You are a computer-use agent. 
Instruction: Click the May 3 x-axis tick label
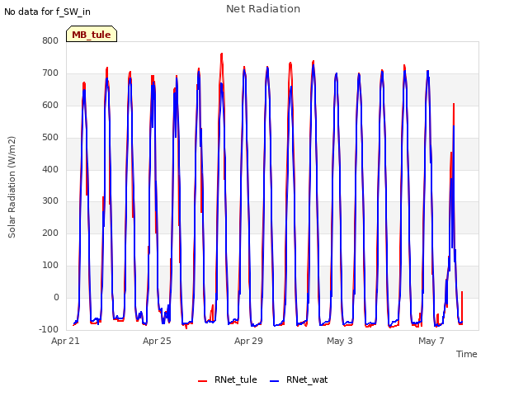[340, 341]
